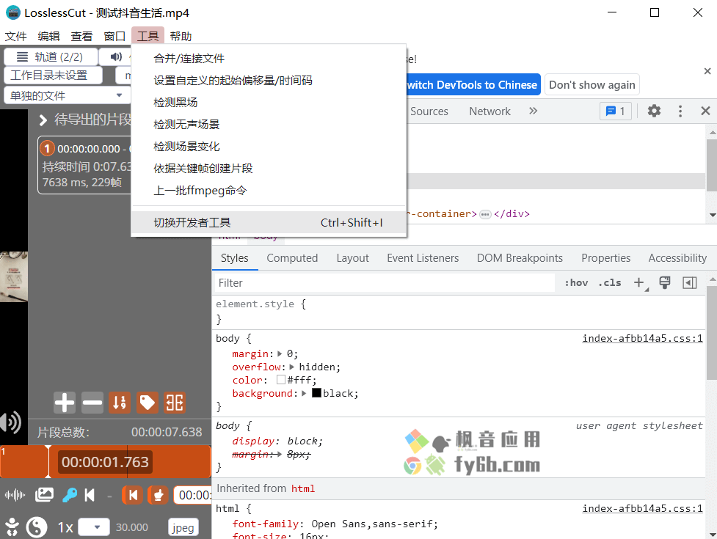Viewport: 717px width, 539px height.
Task: Remove current segment with minus button
Action: (x=92, y=403)
